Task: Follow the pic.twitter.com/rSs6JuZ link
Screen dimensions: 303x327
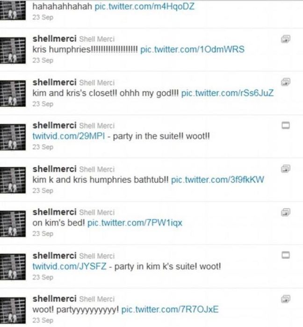Action: 227,93
